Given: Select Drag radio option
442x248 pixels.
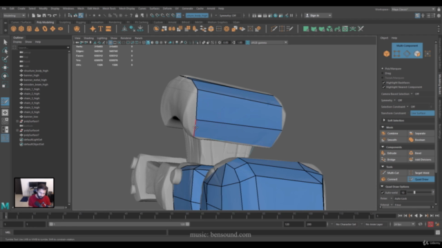Looking at the screenshot, I should point(383,73).
